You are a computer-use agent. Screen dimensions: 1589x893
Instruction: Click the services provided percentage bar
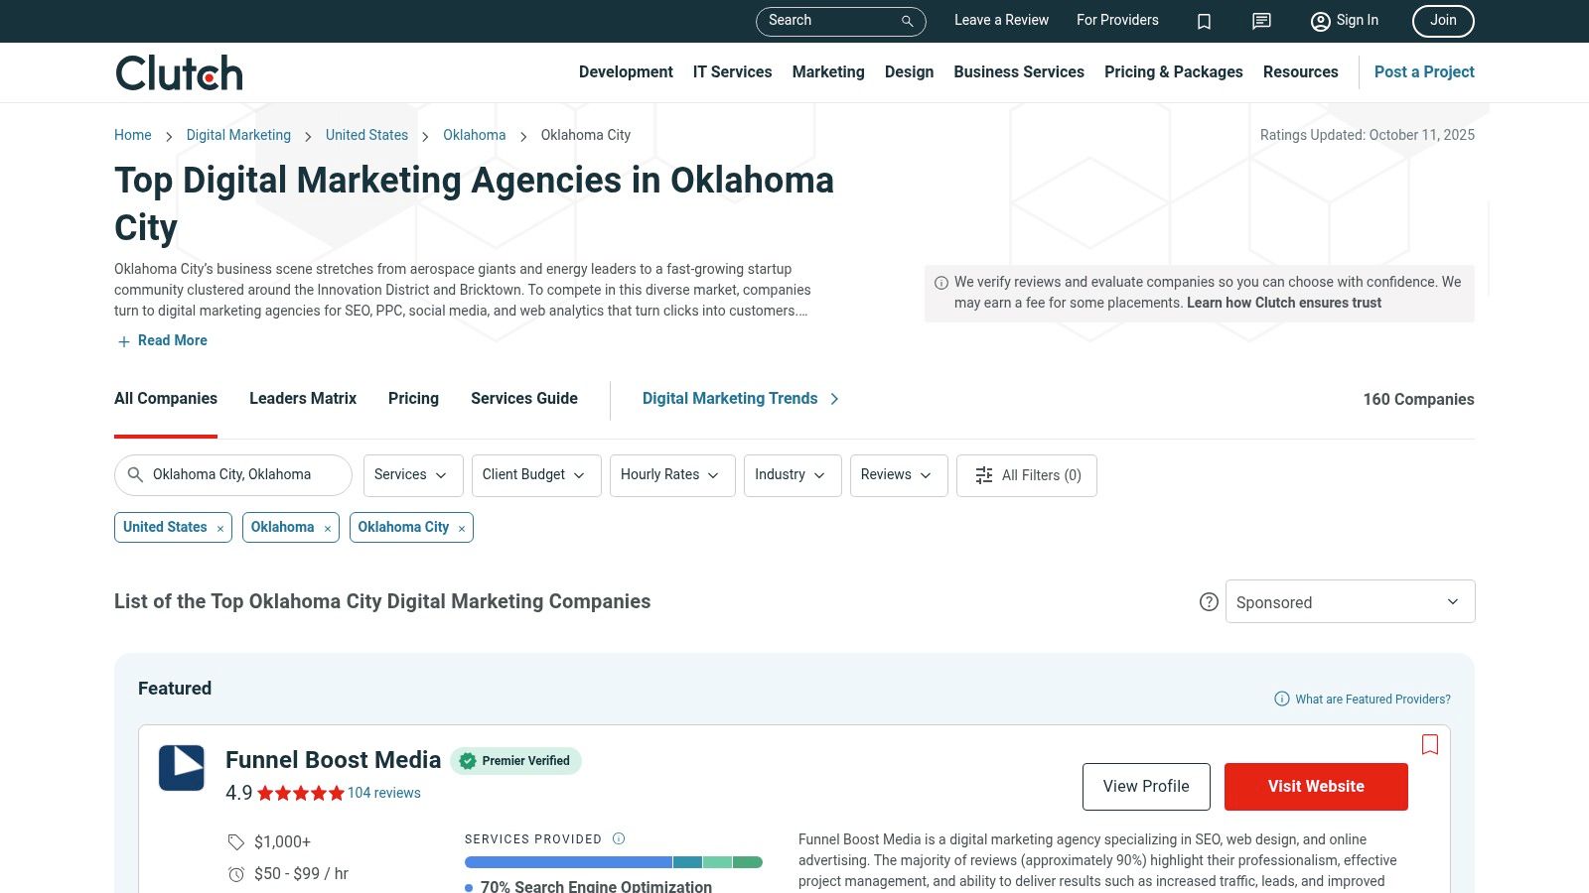click(613, 862)
